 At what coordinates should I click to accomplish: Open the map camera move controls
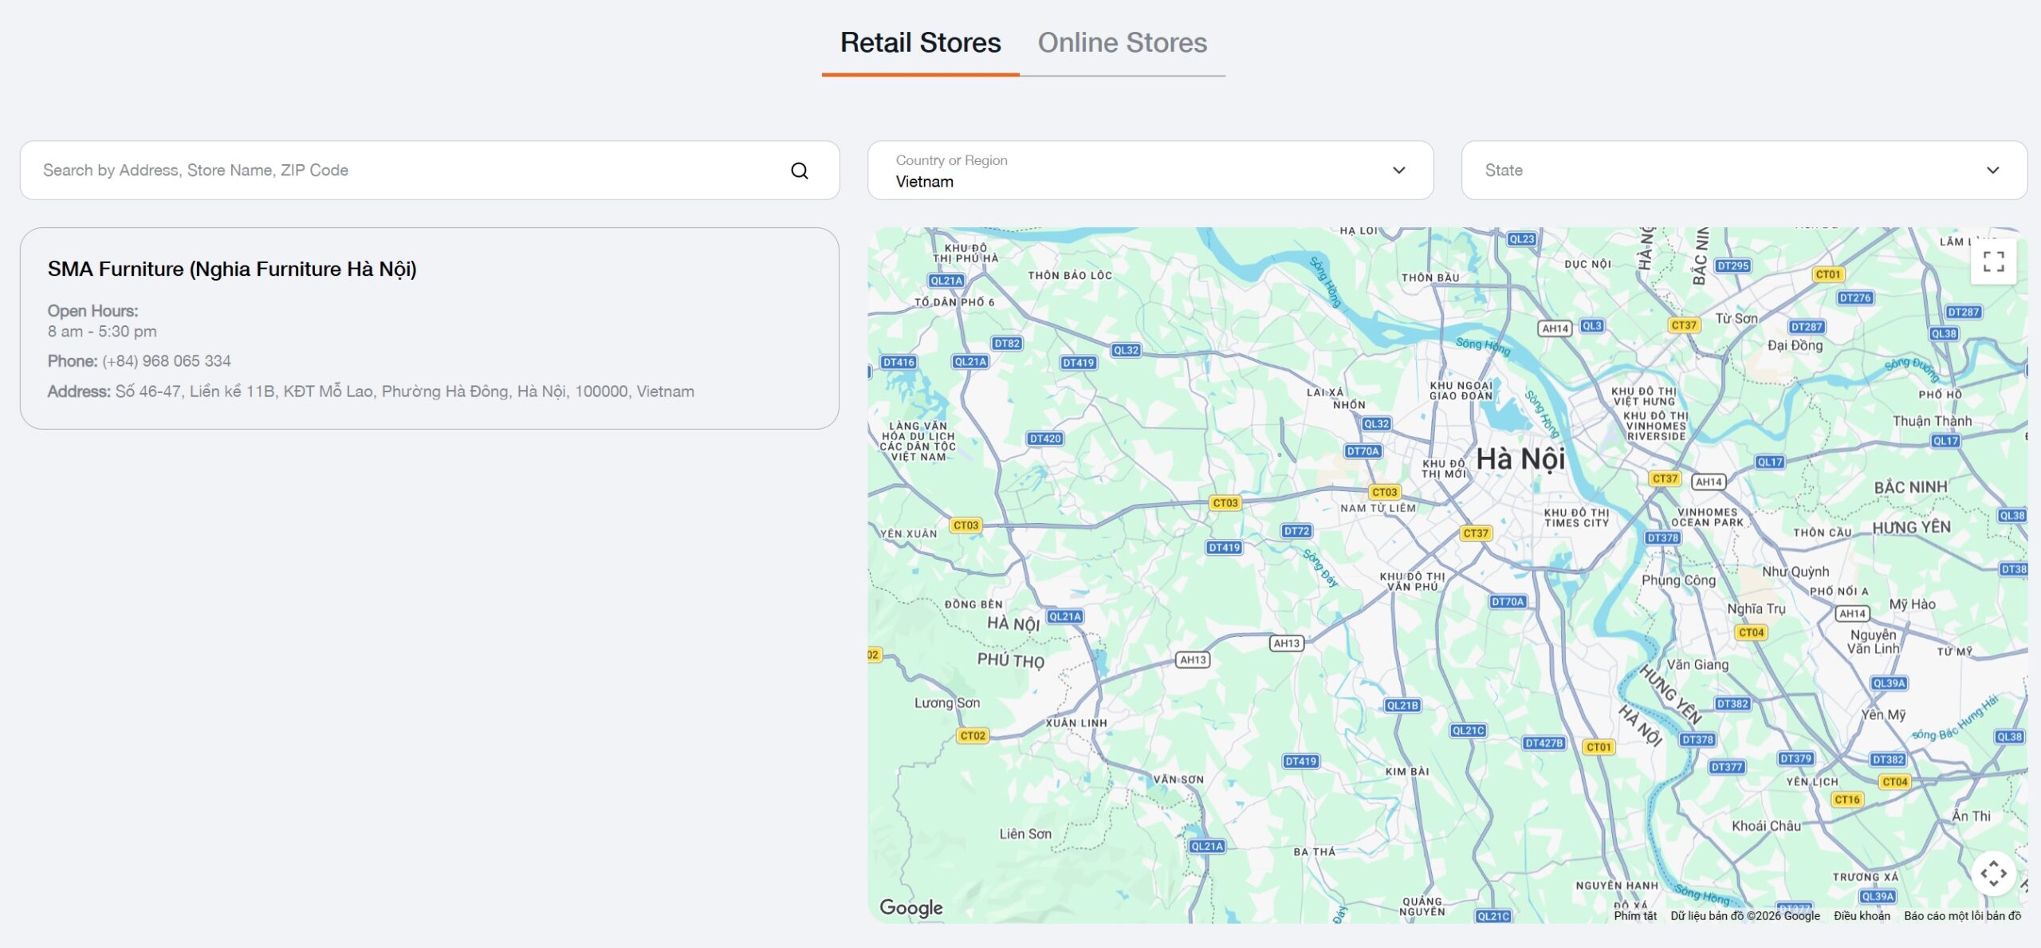(1993, 874)
